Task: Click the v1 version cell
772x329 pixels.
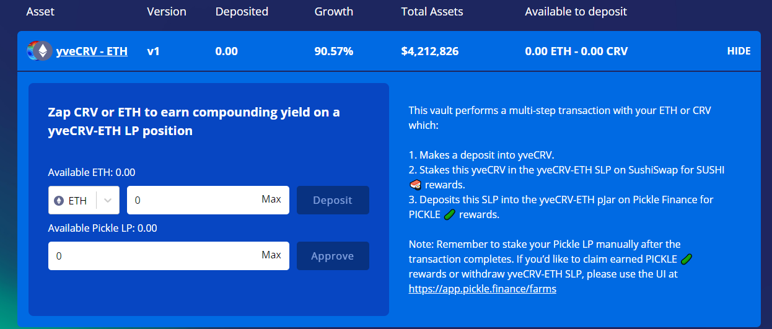Action: pyautogui.click(x=154, y=51)
